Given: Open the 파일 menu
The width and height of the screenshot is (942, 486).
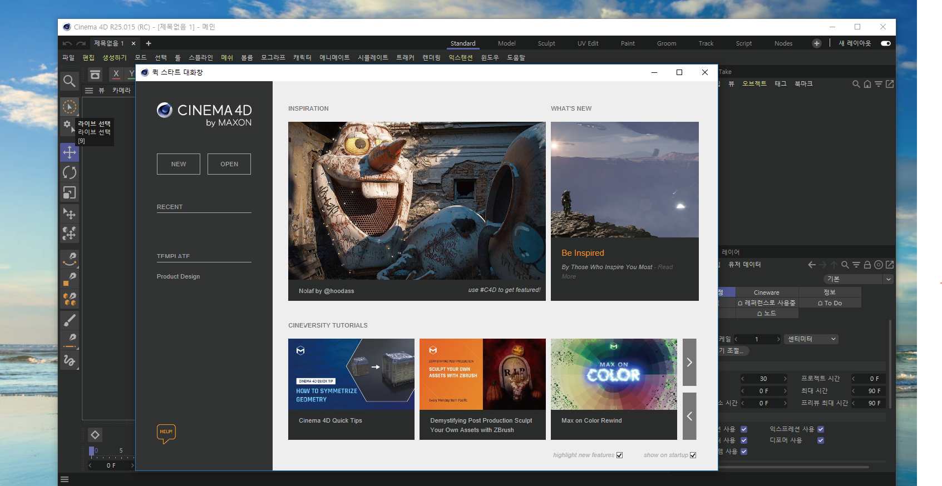Looking at the screenshot, I should coord(68,58).
